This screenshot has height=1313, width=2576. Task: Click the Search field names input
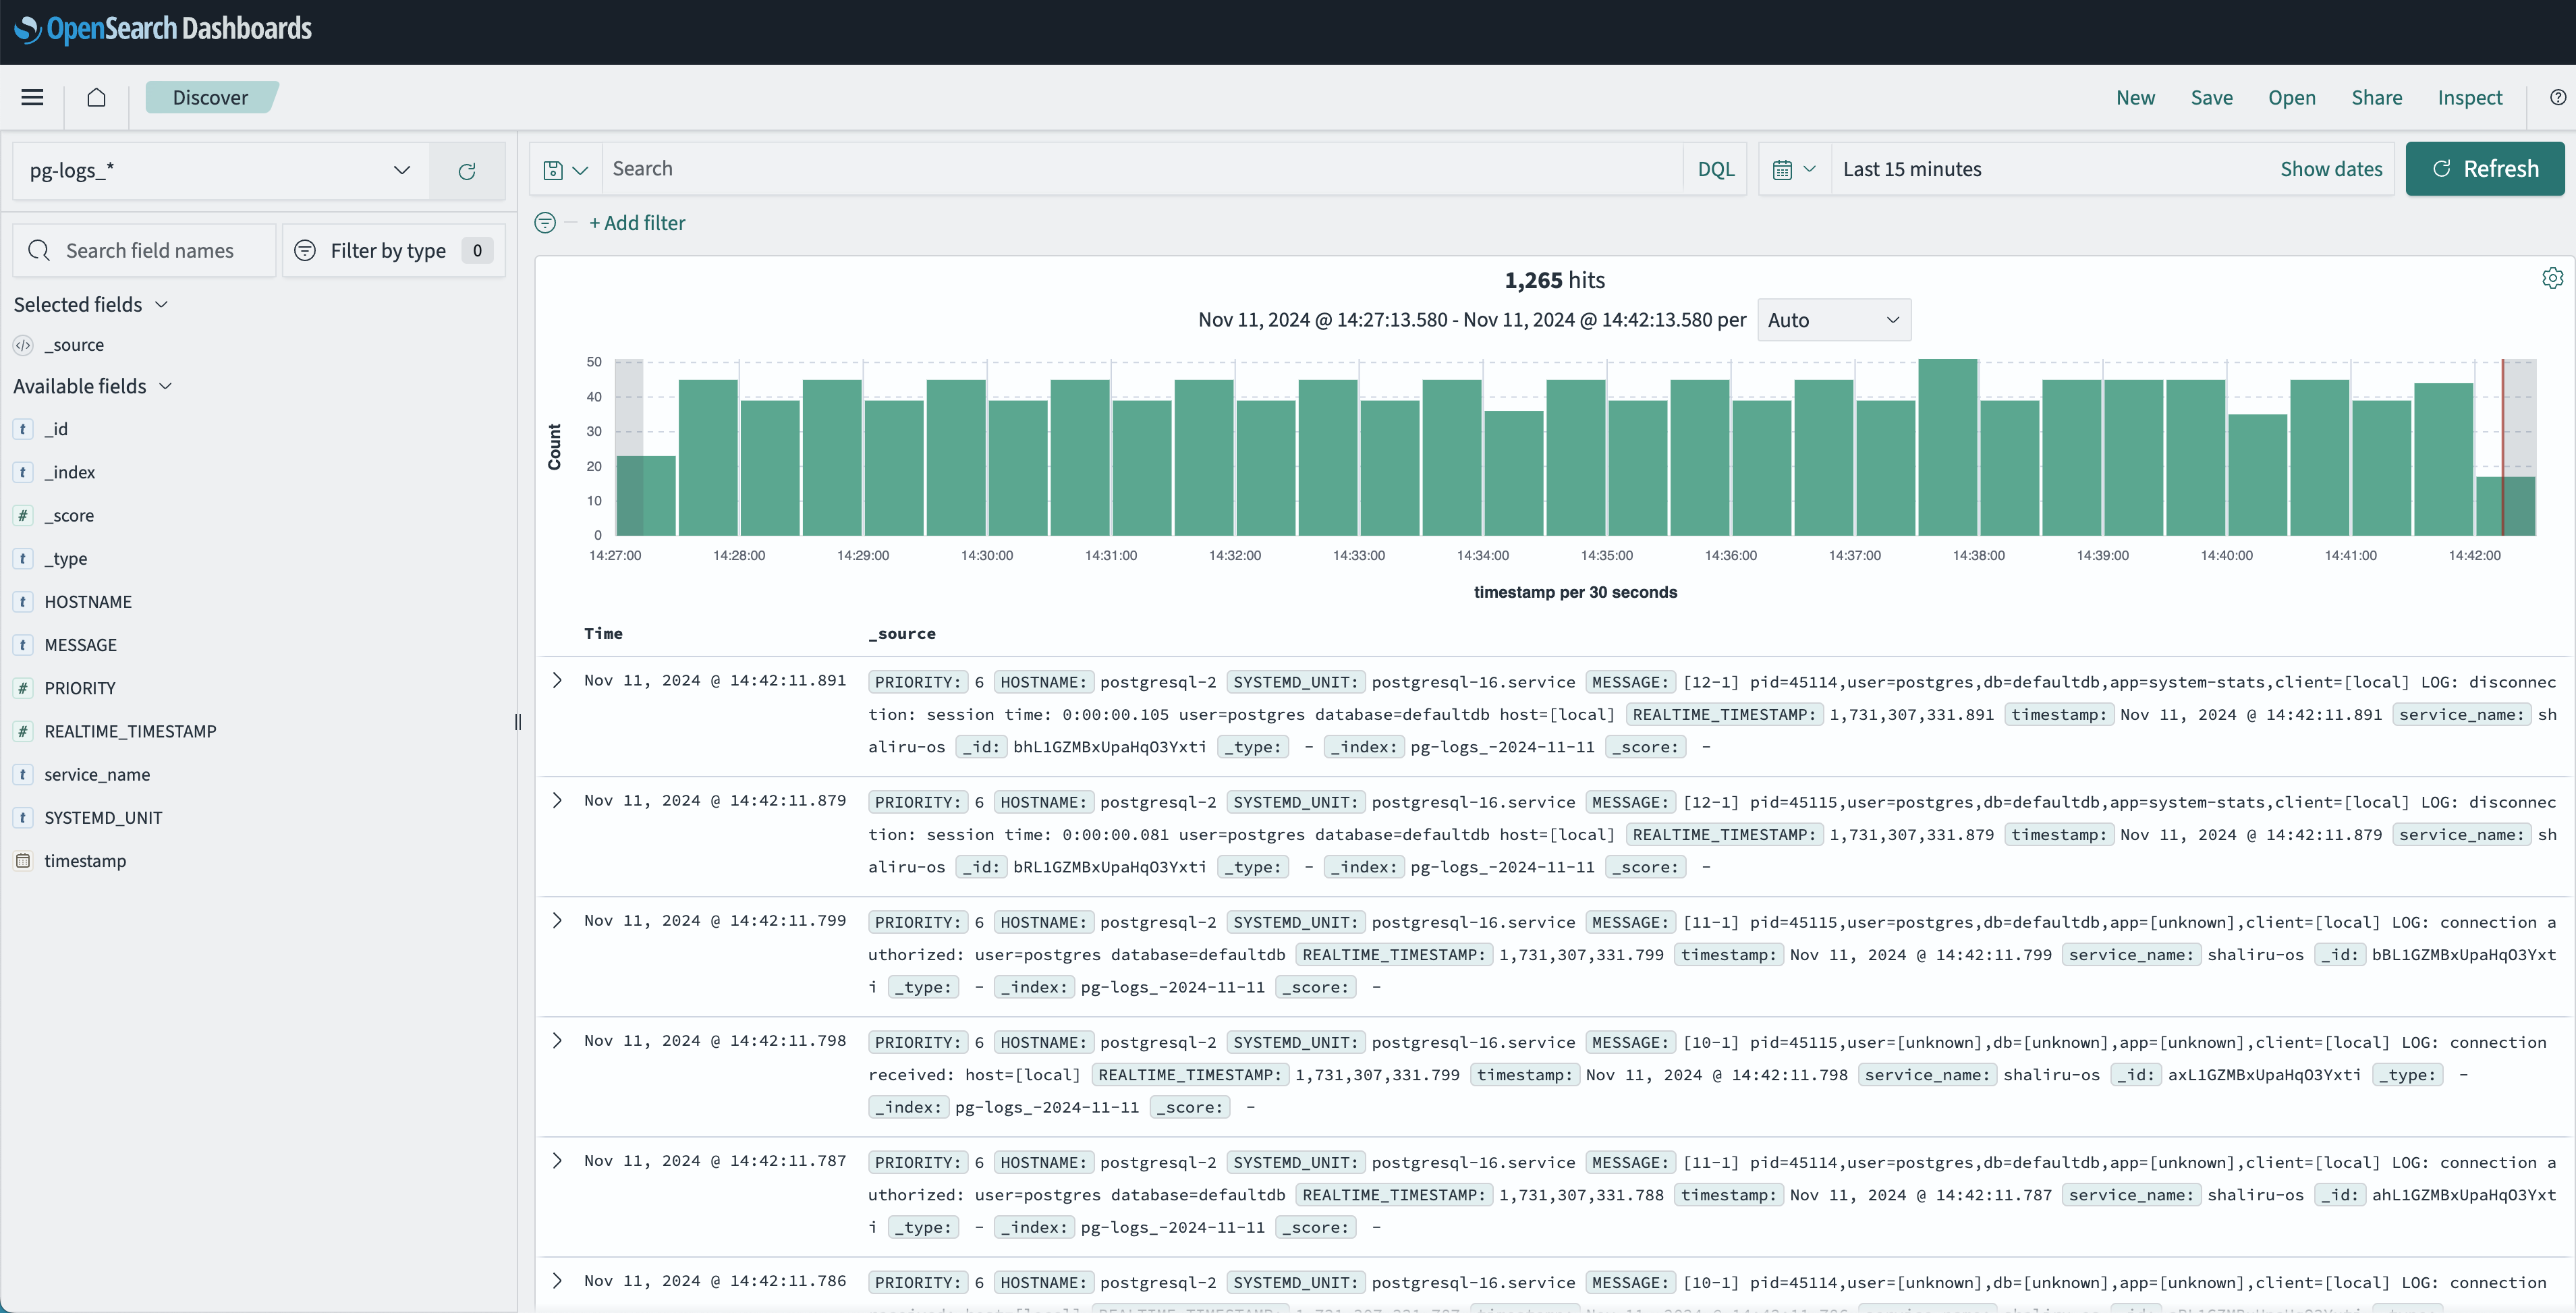(144, 251)
